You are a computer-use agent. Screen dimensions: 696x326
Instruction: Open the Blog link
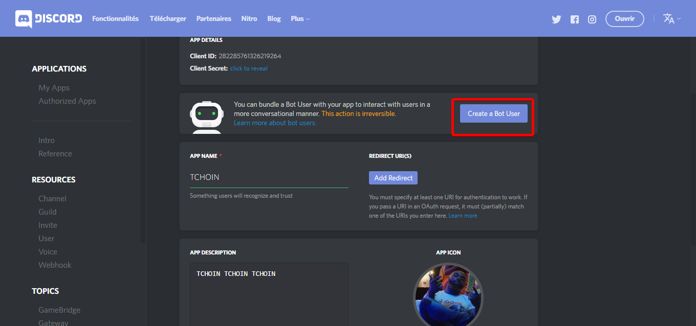(x=274, y=18)
